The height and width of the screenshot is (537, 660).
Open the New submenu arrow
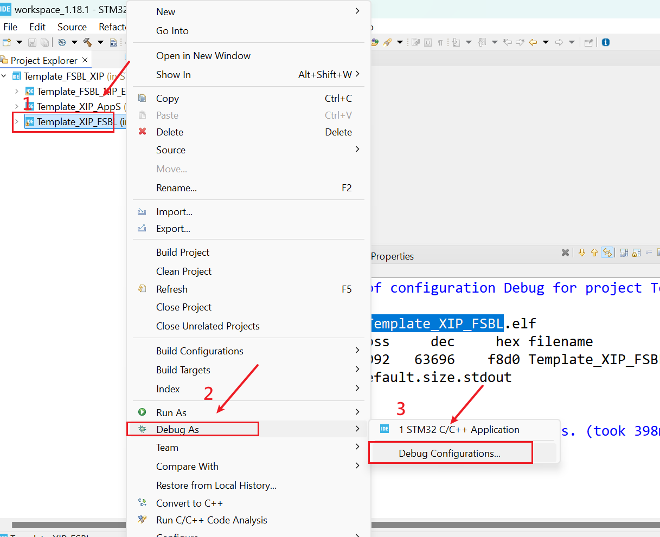coord(357,11)
